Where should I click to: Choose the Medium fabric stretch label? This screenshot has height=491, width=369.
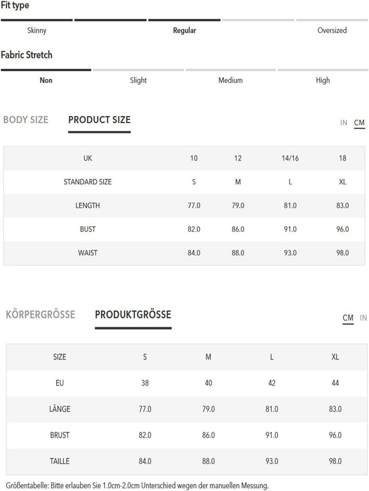tap(231, 80)
